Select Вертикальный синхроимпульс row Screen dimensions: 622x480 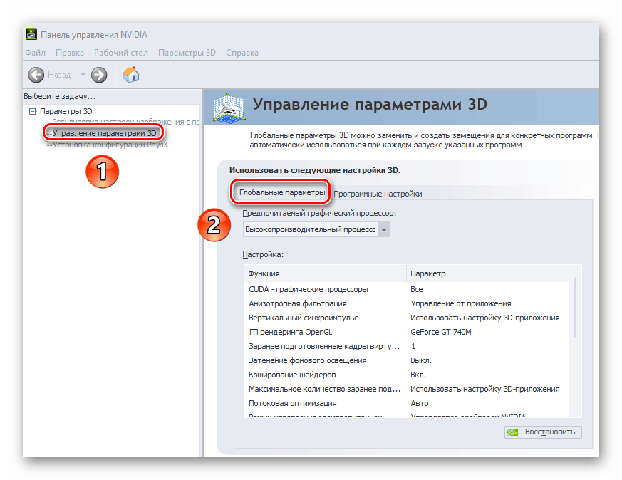click(x=407, y=318)
